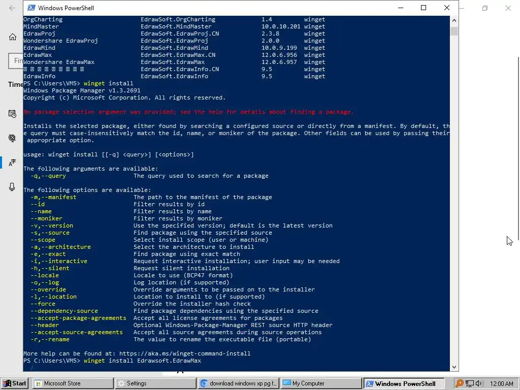Click the '--accept-source-agreements' option text

click(77, 332)
